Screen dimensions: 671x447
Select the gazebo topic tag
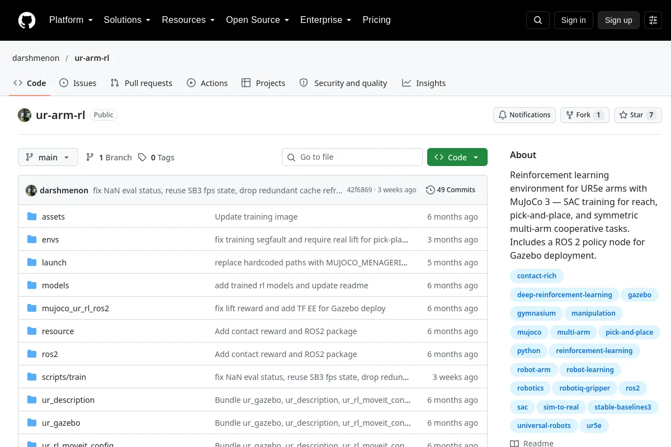click(x=640, y=295)
